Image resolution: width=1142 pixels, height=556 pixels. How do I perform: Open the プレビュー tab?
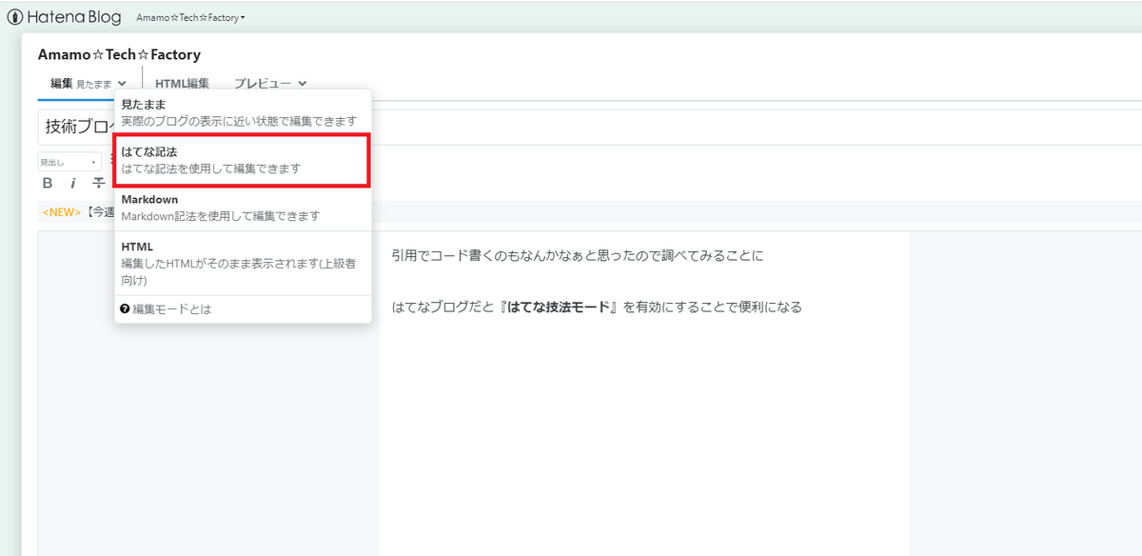[263, 84]
